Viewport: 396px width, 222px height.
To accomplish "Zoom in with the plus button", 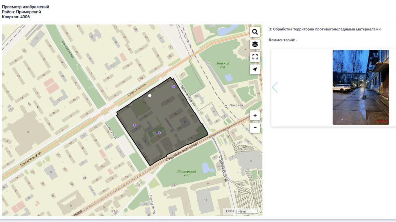I will pos(255,116).
